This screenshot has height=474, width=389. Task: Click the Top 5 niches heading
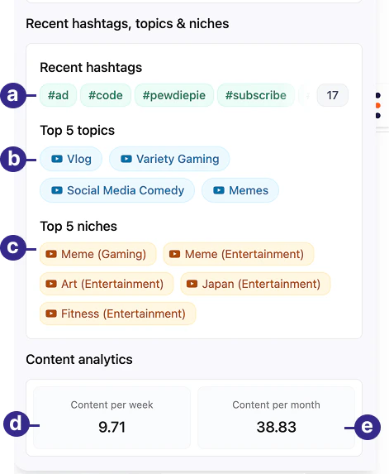(x=78, y=226)
